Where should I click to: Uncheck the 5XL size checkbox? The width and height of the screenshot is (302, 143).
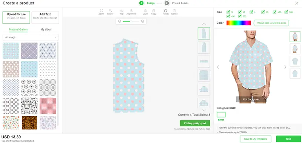(240, 16)
